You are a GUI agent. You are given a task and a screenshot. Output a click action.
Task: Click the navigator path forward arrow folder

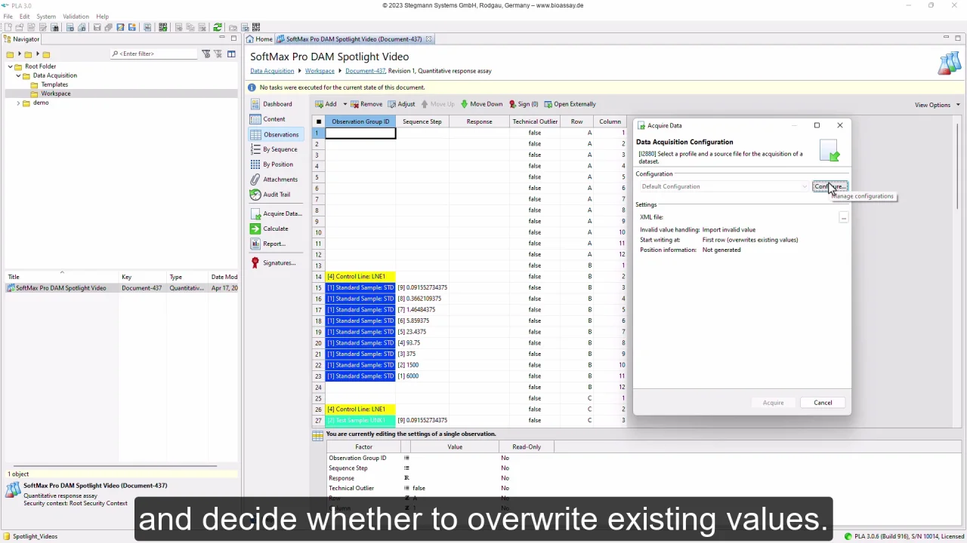28,54
